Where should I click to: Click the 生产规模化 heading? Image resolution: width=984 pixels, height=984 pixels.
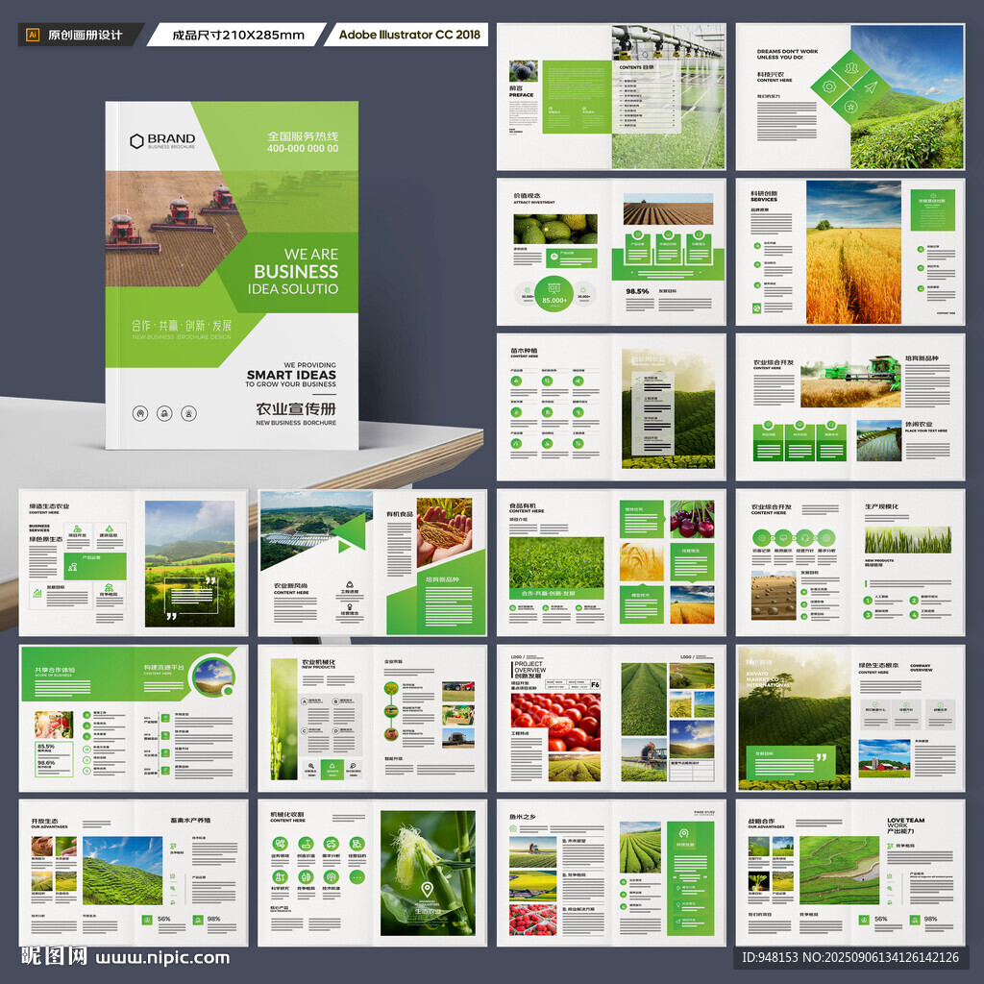pos(881,506)
